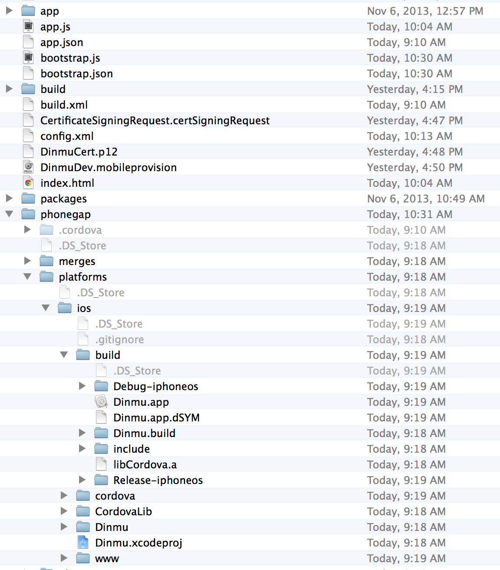Expand the merges folder

click(27, 261)
